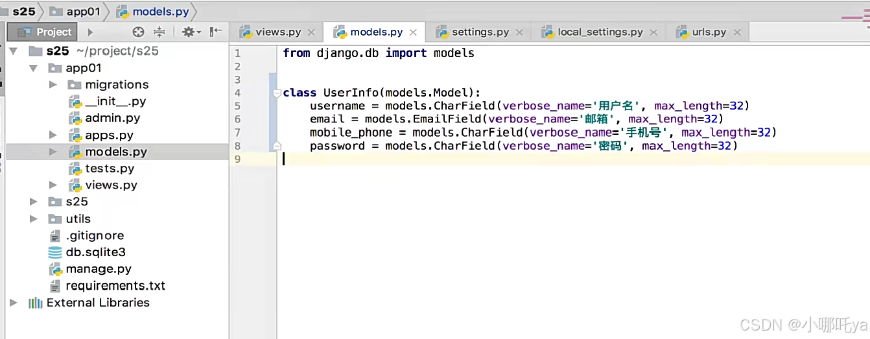The image size is (870, 339).
Task: Expand models.py structure in tree
Action: click(x=53, y=152)
